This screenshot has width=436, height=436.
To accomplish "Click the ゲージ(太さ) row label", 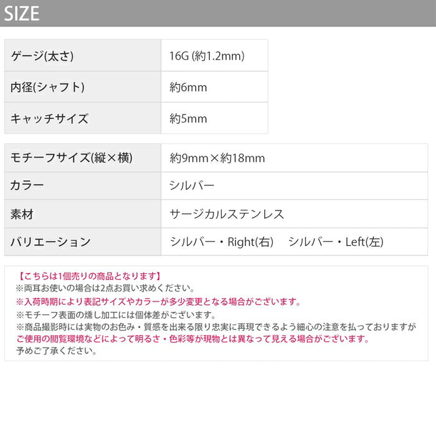I will (x=43, y=56).
